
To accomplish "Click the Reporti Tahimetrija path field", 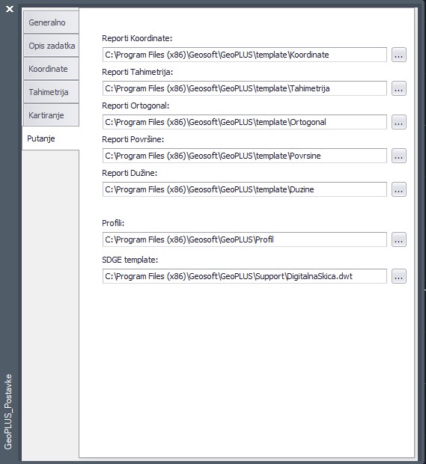I will 245,88.
